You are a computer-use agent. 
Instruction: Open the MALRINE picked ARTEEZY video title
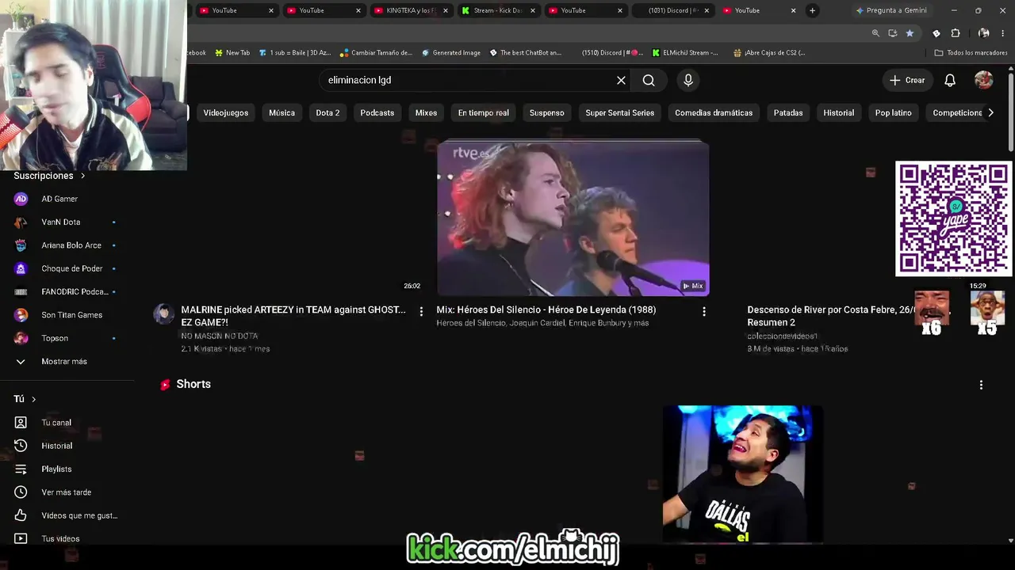pos(293,316)
